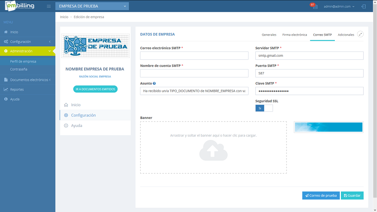The image size is (377, 212).
Task: Click the Guardar button
Action: (x=352, y=196)
